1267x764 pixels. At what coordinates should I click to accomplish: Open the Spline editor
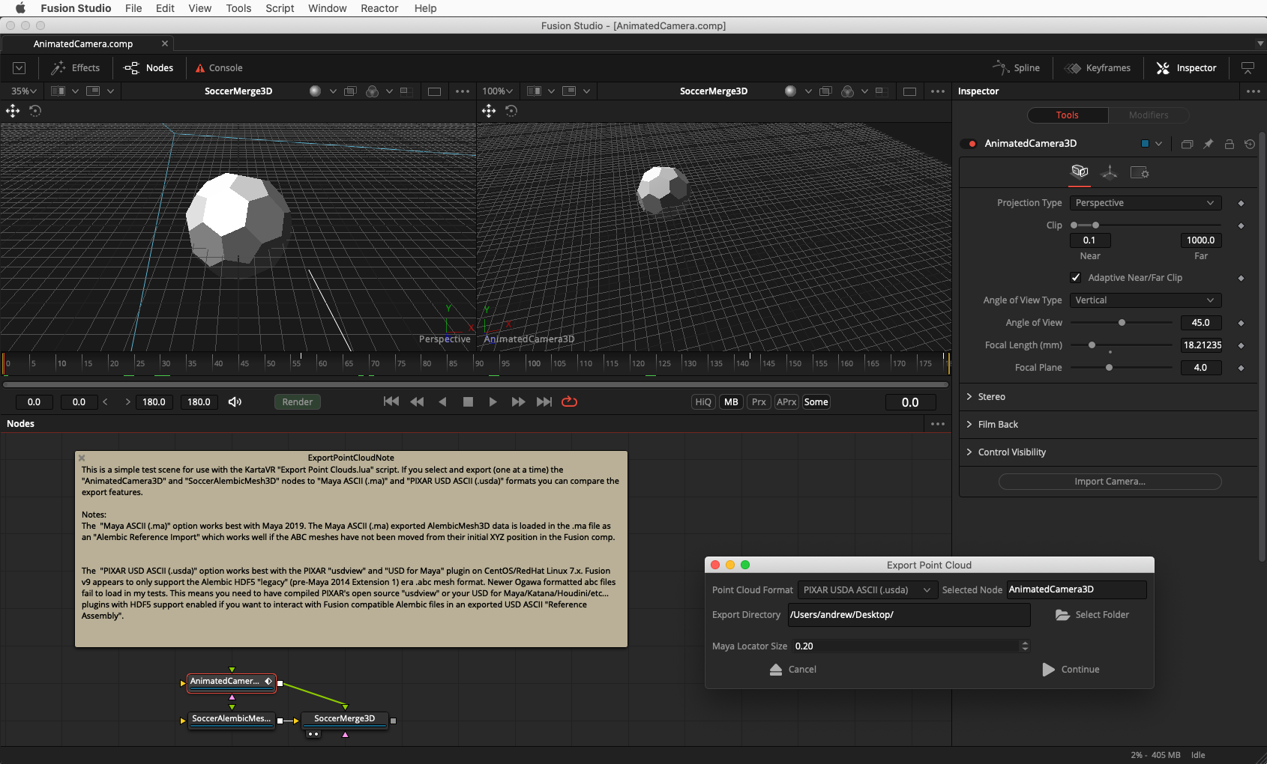[1016, 68]
